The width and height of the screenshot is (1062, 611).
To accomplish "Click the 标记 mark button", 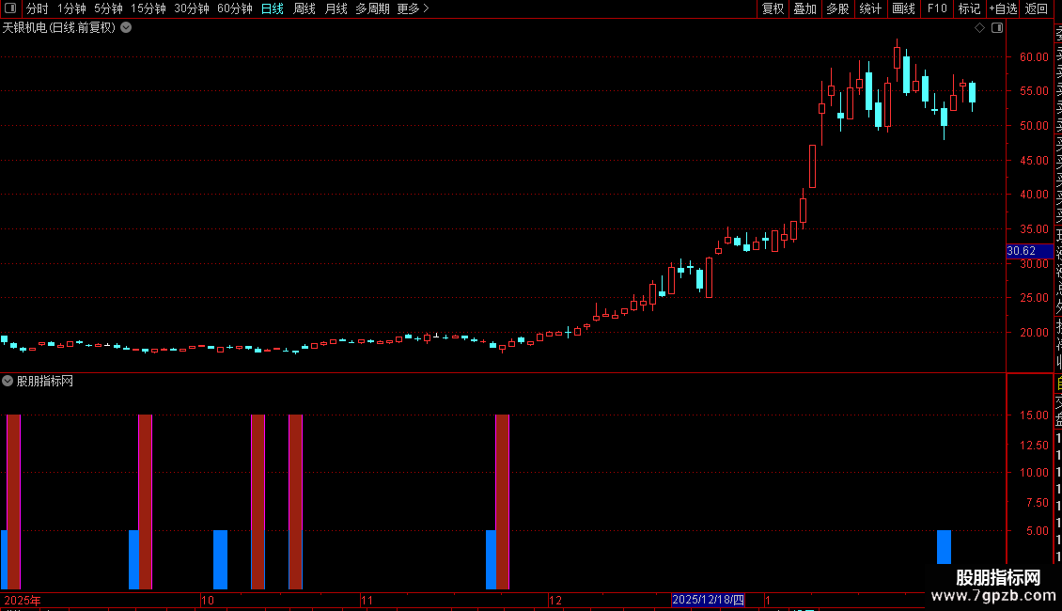I will [x=969, y=8].
